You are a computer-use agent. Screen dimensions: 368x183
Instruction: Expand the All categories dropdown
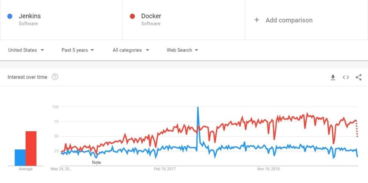(x=131, y=50)
